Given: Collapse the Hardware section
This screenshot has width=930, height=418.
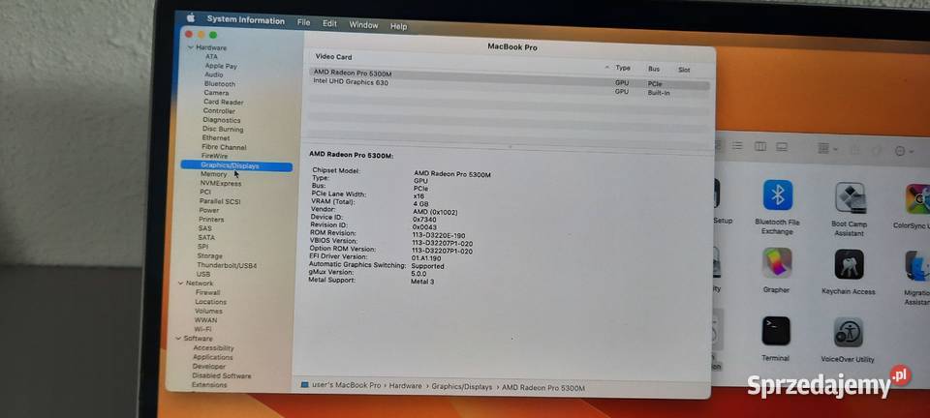Looking at the screenshot, I should click(191, 46).
